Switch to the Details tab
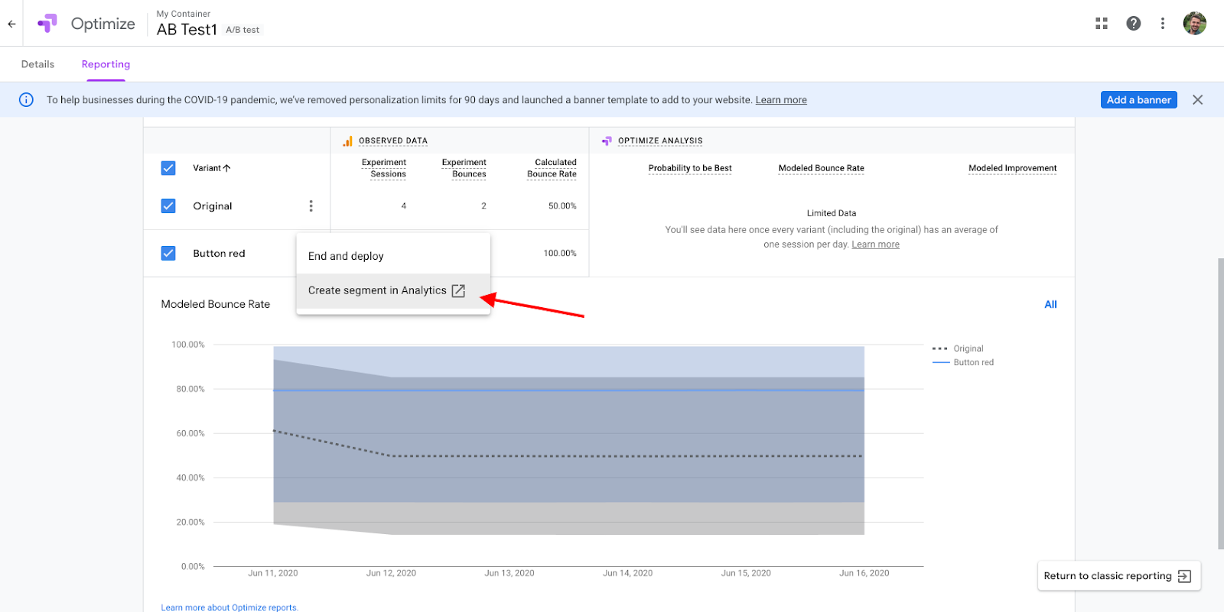 pos(37,64)
